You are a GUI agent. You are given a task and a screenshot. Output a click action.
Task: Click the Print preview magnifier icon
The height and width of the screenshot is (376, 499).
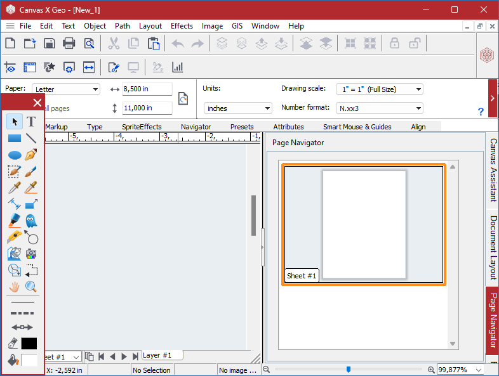pos(89,43)
